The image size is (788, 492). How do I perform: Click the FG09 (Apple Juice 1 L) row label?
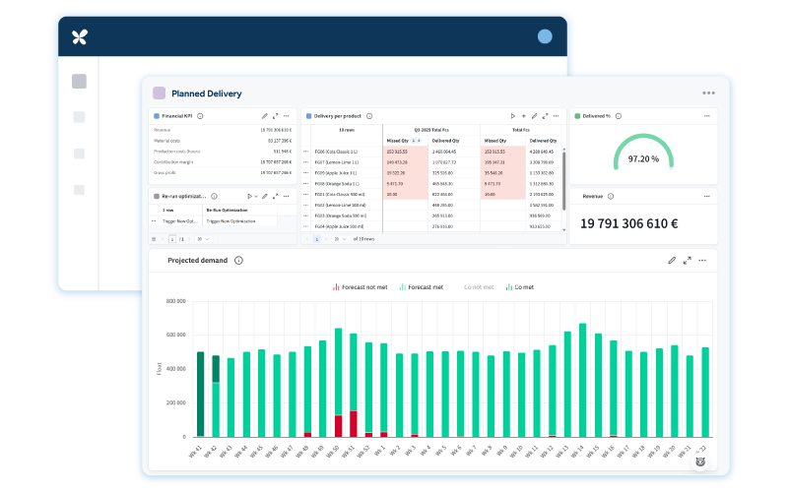(336, 173)
